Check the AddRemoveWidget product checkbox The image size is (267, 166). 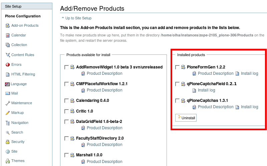coord(66,67)
